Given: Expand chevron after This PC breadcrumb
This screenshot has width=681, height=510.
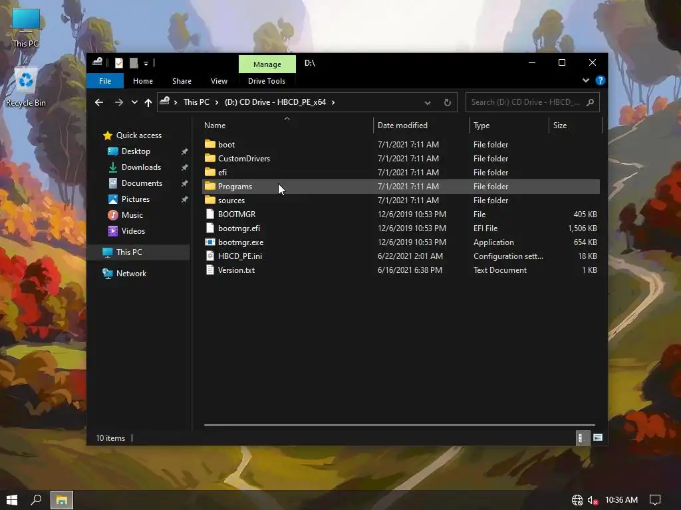Looking at the screenshot, I should (217, 102).
